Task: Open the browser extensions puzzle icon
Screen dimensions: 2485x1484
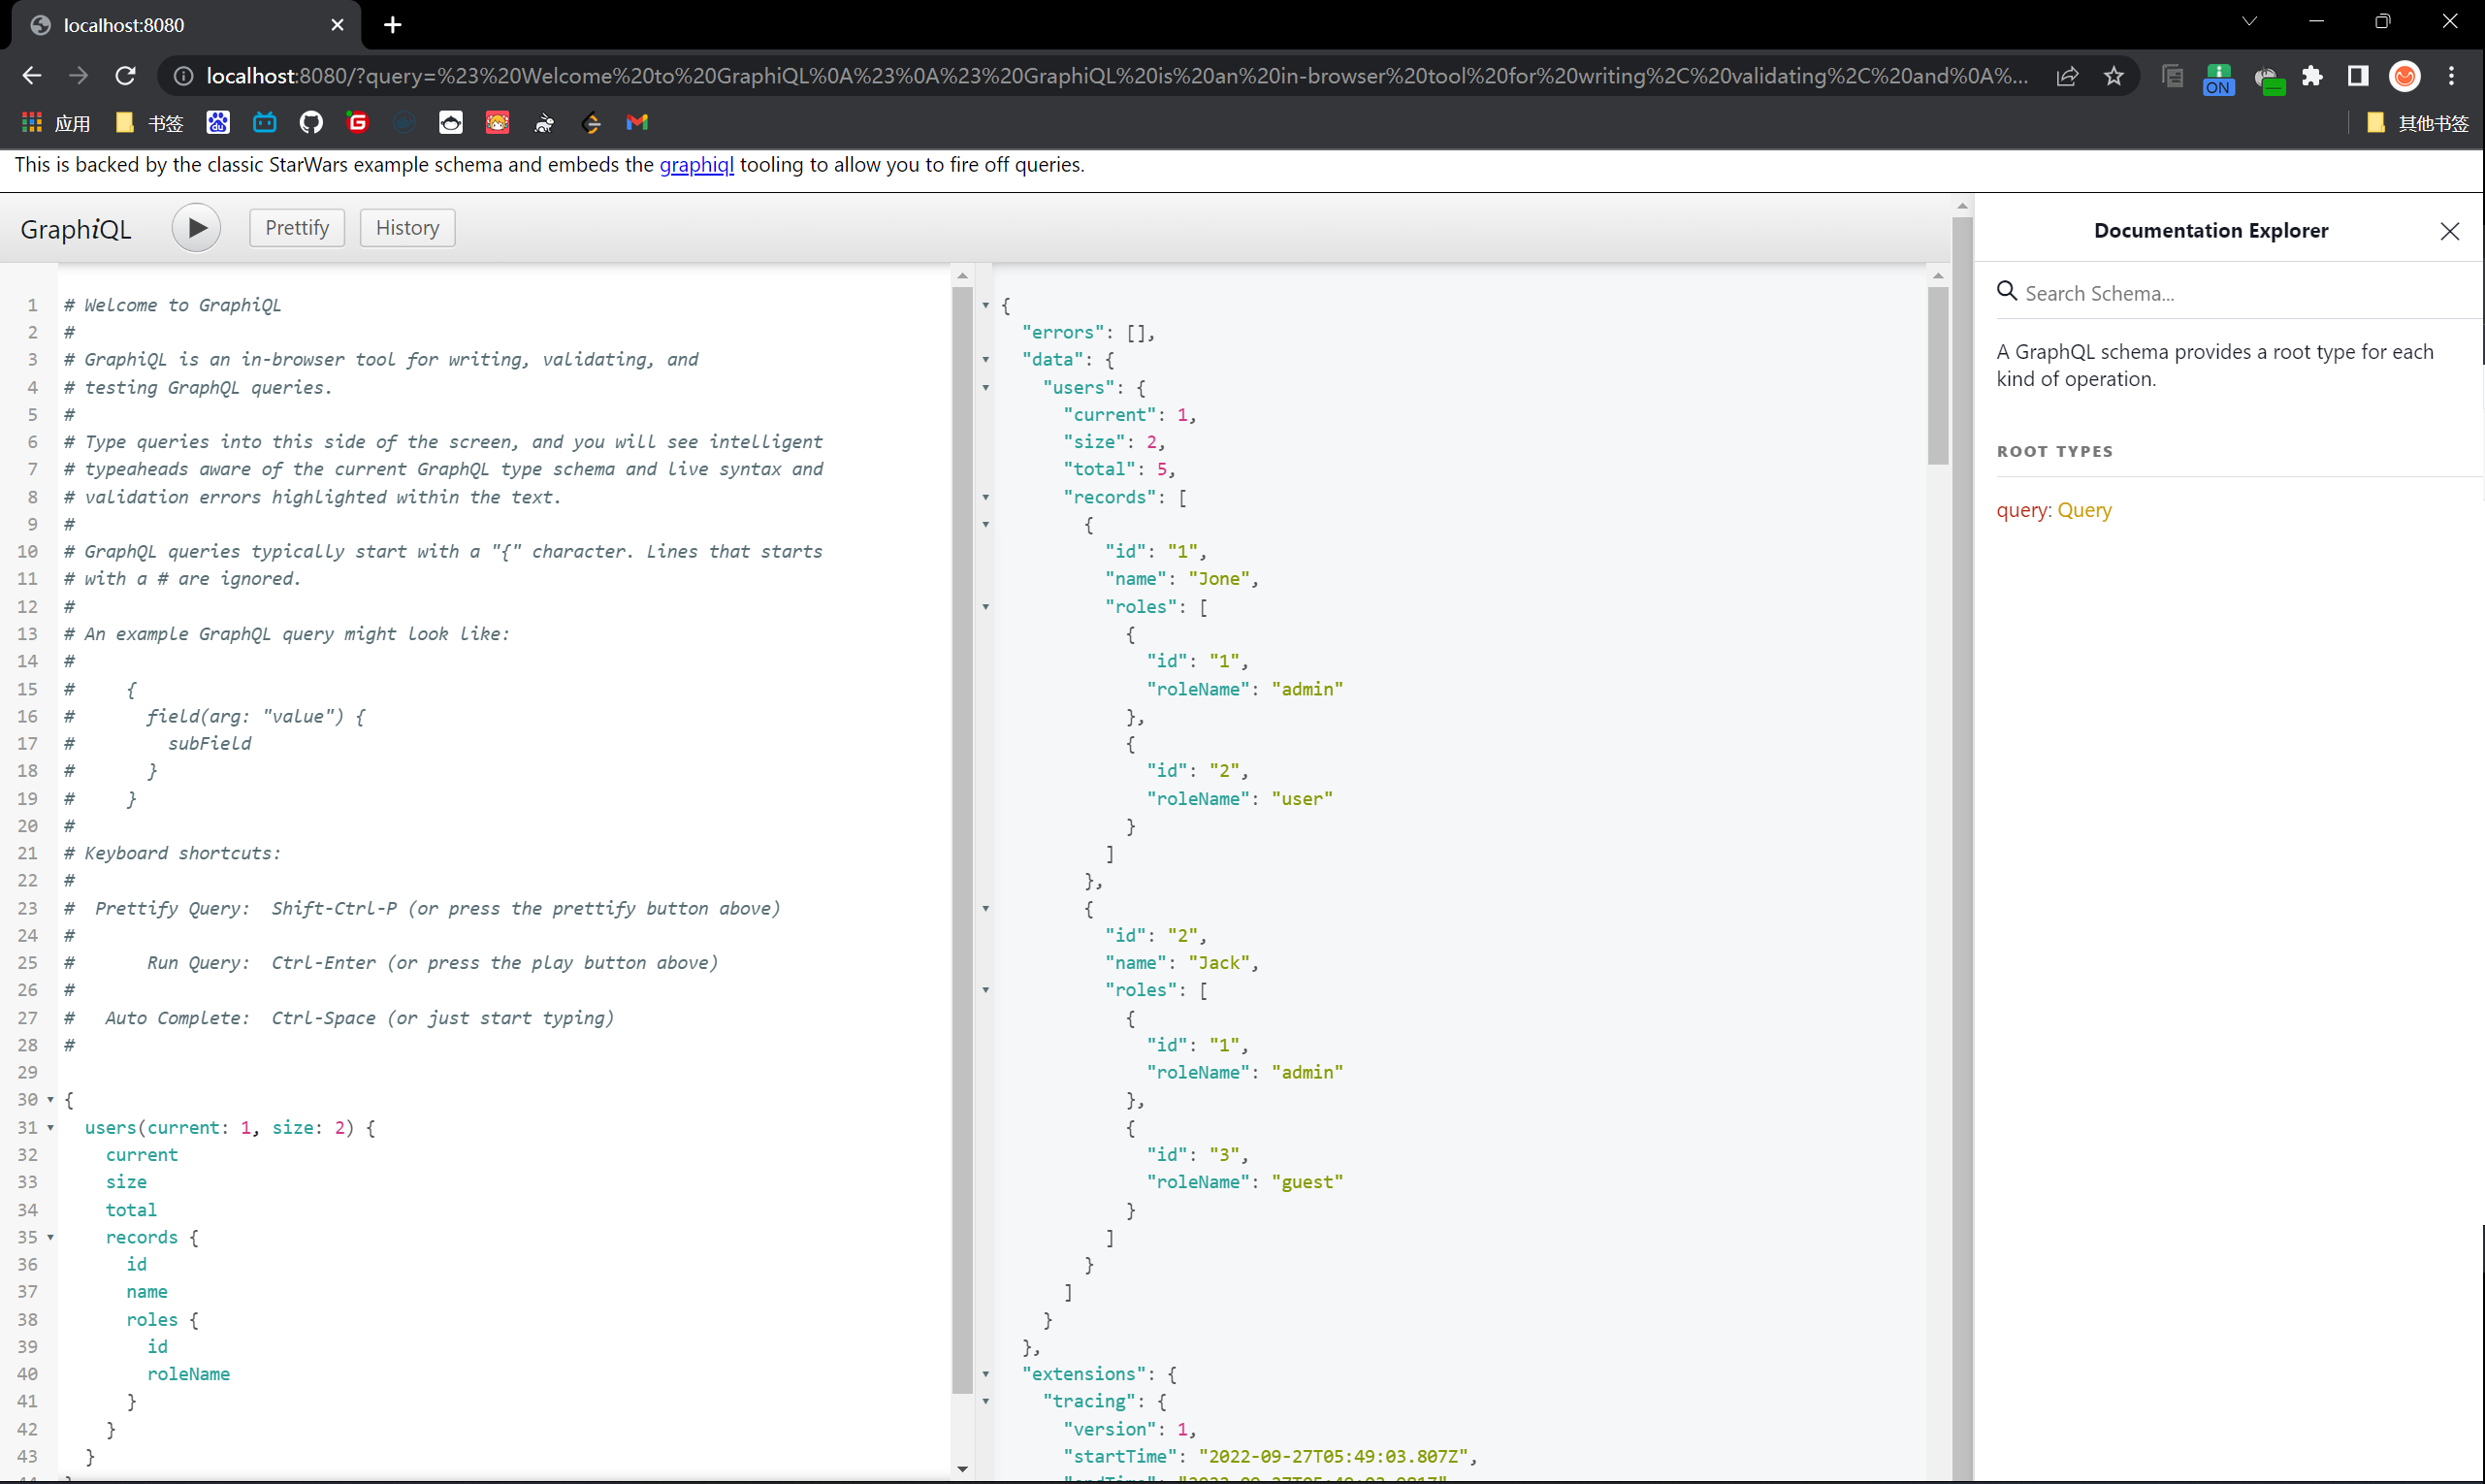Action: [2312, 76]
